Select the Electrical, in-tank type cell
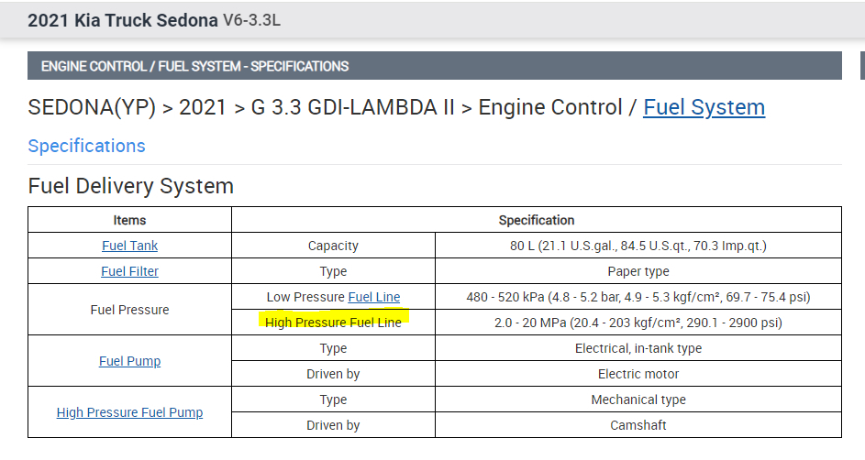This screenshot has height=460, width=865. 638,348
